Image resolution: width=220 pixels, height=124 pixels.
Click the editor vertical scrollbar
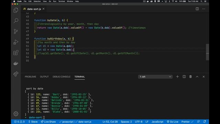[208, 52]
